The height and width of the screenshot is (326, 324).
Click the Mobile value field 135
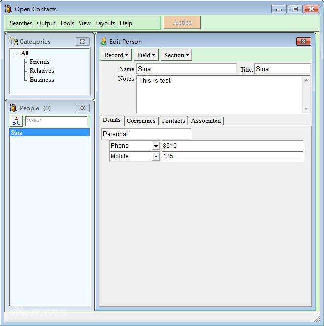click(x=232, y=156)
